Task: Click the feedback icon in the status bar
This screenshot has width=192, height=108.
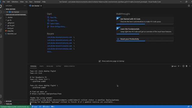Action: click(188, 107)
